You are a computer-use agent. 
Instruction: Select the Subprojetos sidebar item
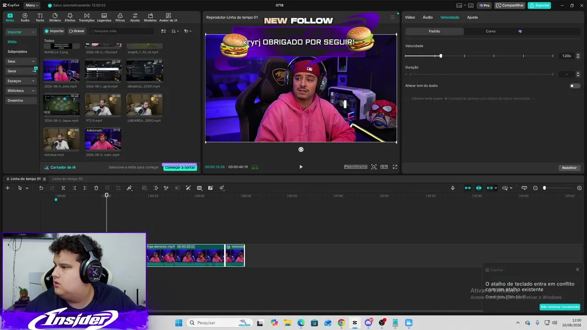point(17,52)
